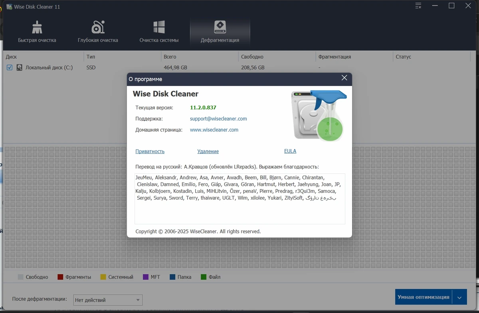479x313 pixels.
Task: Click the purple MFT legend swatch
Action: [146, 277]
